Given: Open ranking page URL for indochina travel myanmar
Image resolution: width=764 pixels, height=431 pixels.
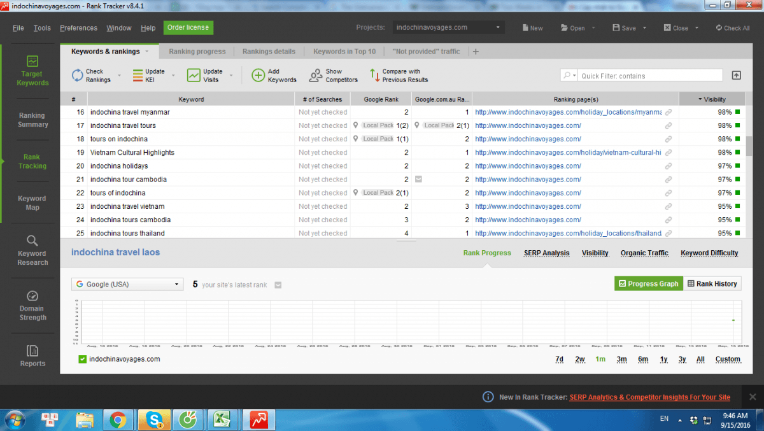Looking at the screenshot, I should pos(568,112).
